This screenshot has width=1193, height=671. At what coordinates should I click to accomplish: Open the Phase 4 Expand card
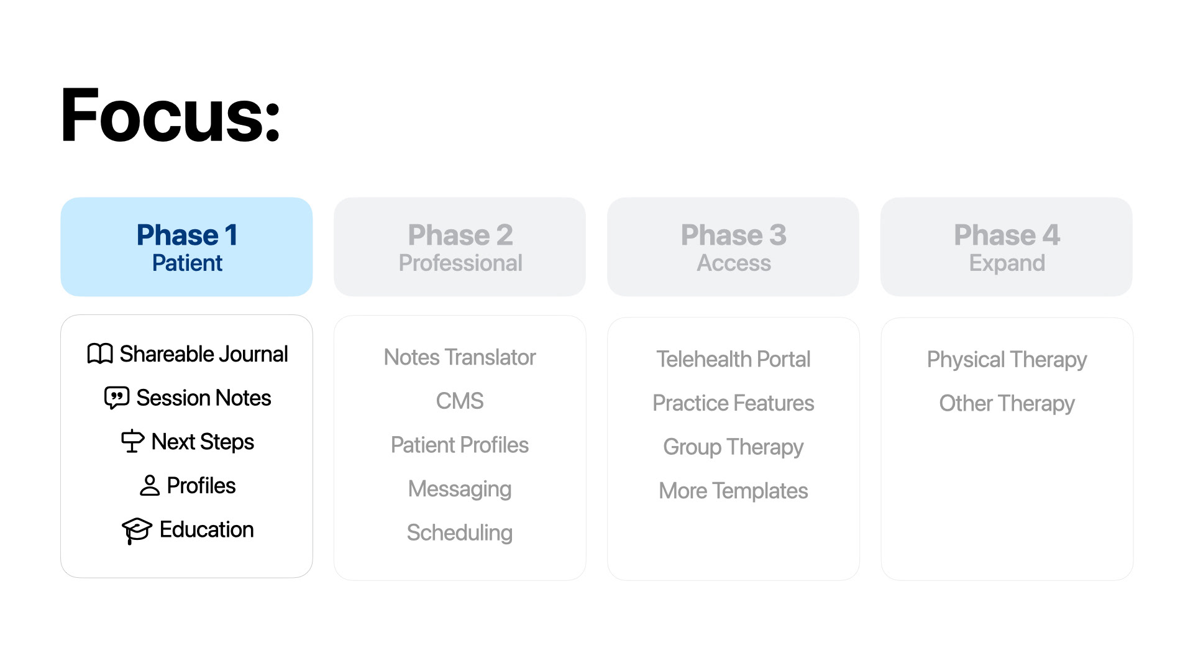pos(1007,247)
